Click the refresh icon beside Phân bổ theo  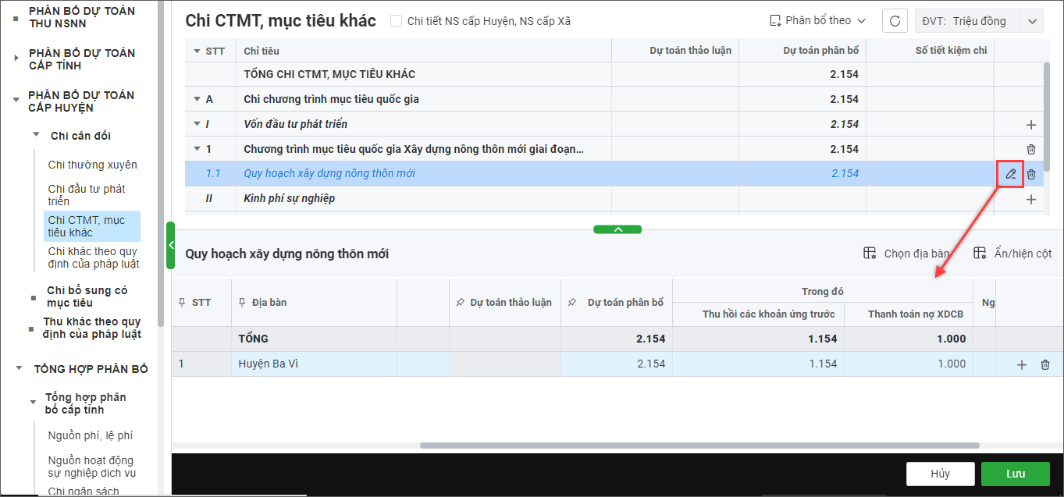pyautogui.click(x=895, y=21)
